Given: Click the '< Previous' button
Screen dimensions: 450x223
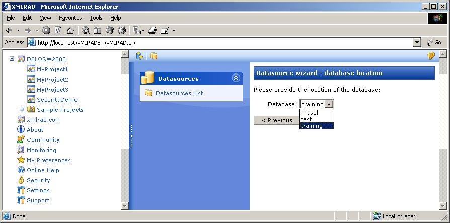Looking at the screenshot, I should pos(276,120).
